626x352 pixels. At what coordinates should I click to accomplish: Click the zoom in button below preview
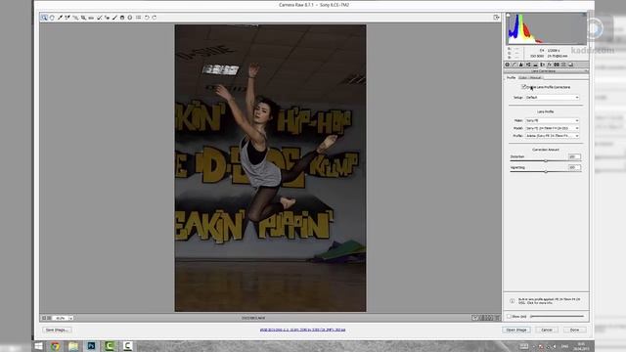coord(49,318)
